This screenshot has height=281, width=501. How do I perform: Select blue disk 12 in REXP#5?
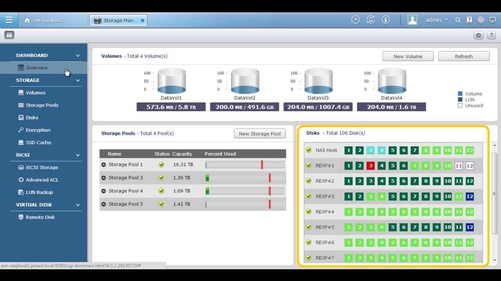(470, 227)
